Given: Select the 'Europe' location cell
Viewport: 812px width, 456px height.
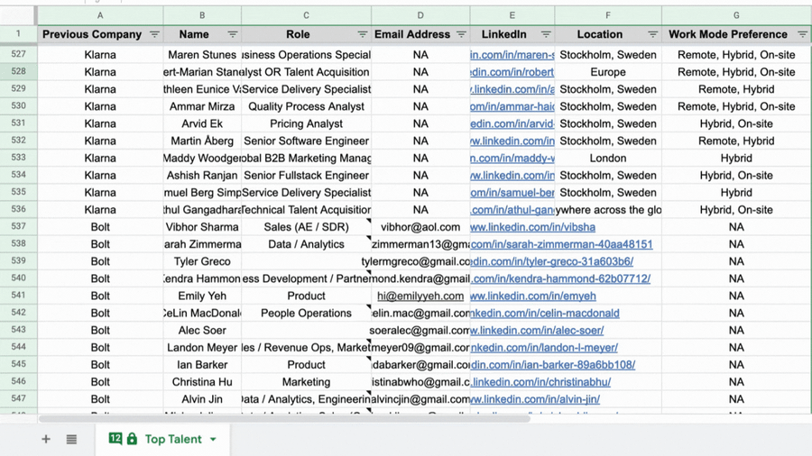Looking at the screenshot, I should tap(608, 72).
